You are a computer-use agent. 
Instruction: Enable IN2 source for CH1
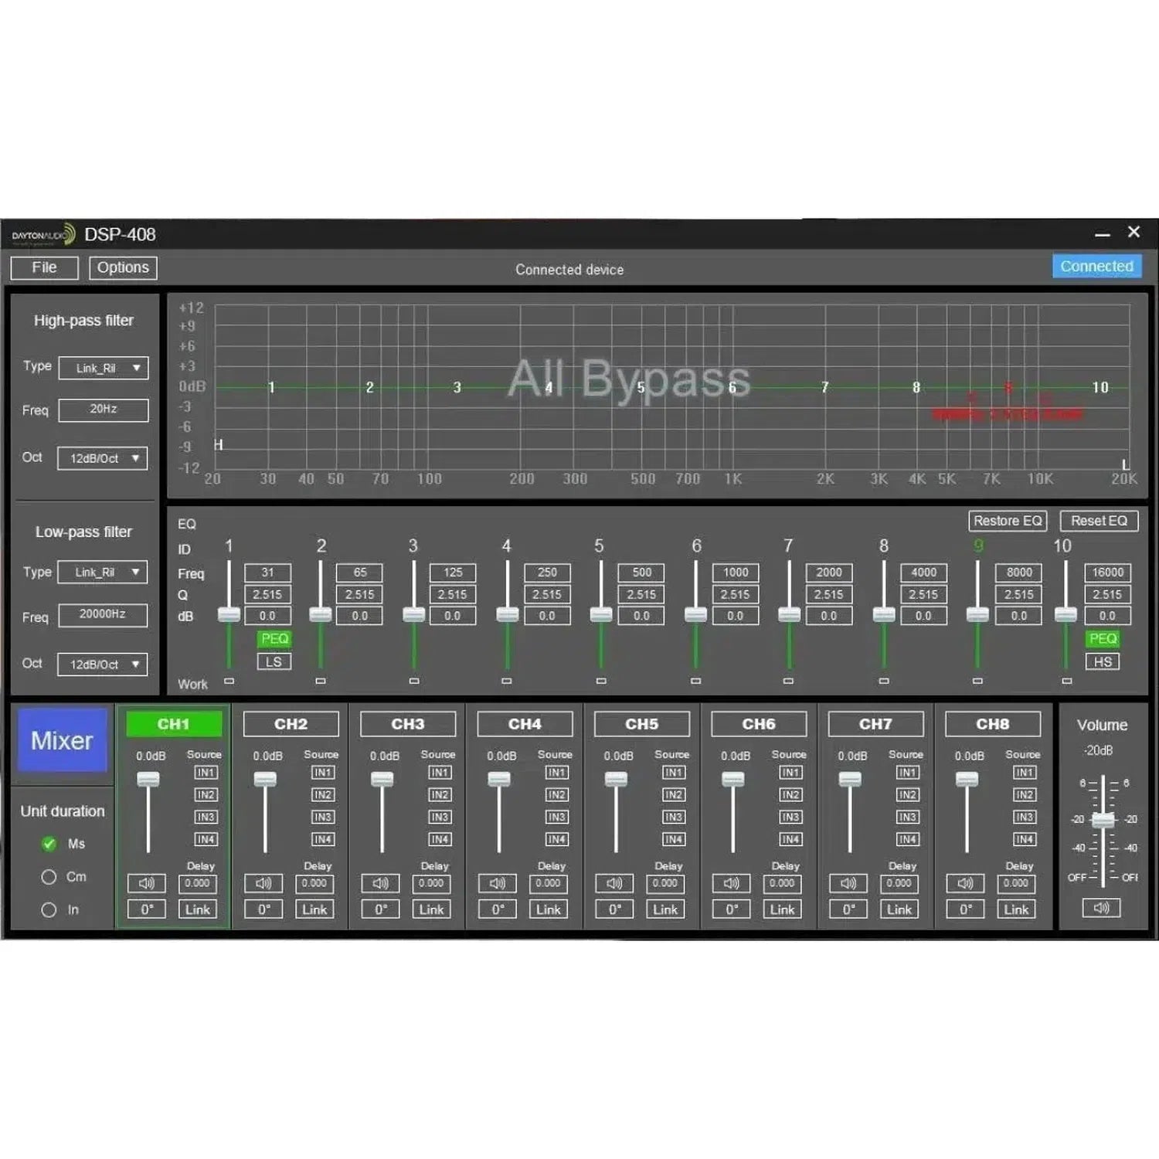206,795
